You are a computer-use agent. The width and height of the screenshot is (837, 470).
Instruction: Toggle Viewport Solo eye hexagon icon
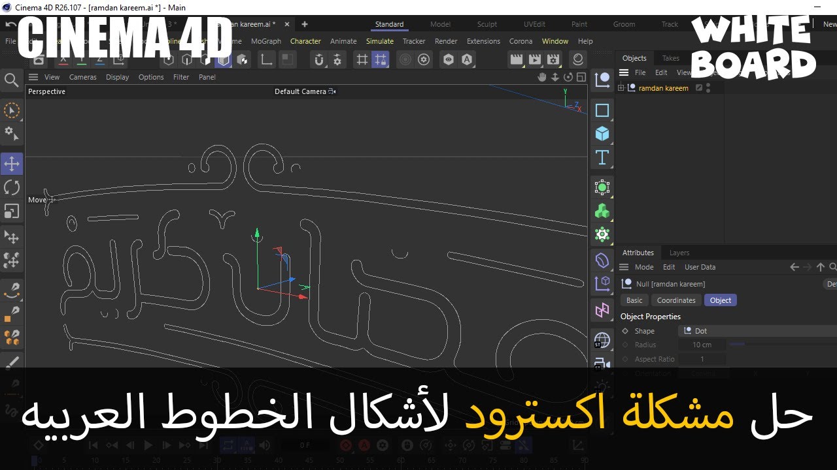pos(448,60)
